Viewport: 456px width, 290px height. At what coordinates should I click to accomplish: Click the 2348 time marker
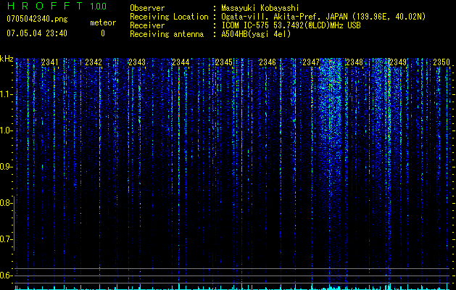point(355,62)
